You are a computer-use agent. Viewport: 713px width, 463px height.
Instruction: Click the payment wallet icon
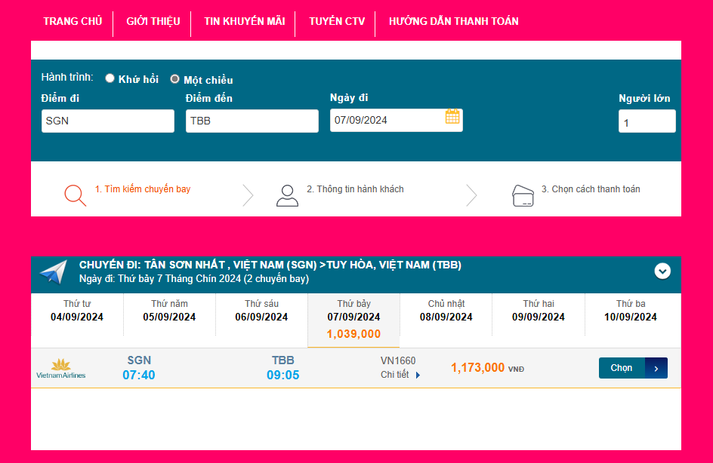click(x=523, y=195)
